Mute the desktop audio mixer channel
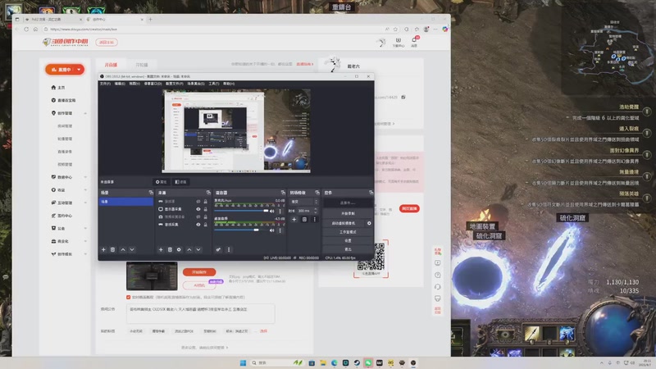 (x=272, y=230)
